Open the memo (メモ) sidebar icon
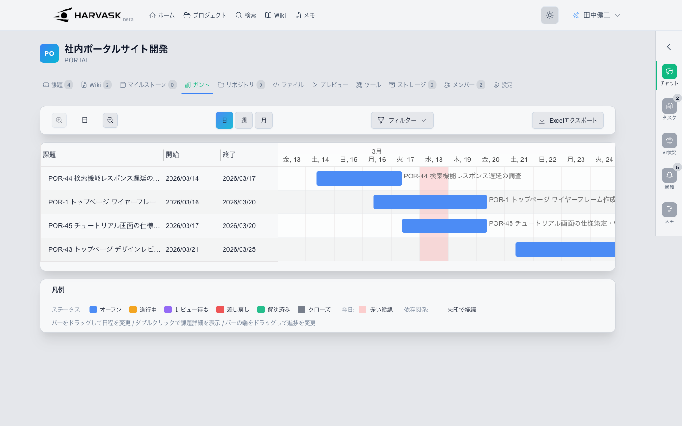 pyautogui.click(x=669, y=210)
